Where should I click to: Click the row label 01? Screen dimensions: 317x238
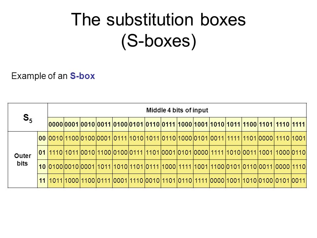pyautogui.click(x=43, y=152)
